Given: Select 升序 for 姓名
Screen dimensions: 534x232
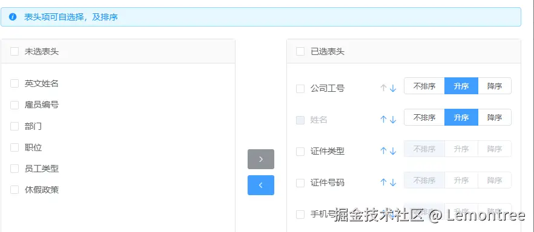Looking at the screenshot, I should [x=461, y=117].
